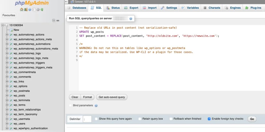Viewport: 265px width, 132px height.
Task: Click table icon beside wp_automatorwp_triggers
Action: [x=11, y=63]
